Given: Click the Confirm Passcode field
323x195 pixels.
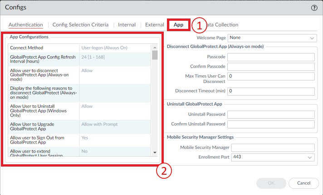Looking at the screenshot, I should (x=271, y=67).
